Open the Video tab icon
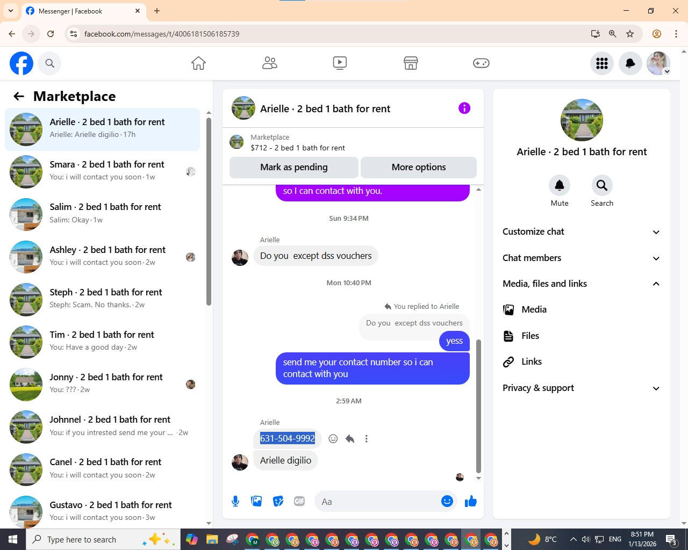Image resolution: width=688 pixels, height=550 pixels. point(340,63)
